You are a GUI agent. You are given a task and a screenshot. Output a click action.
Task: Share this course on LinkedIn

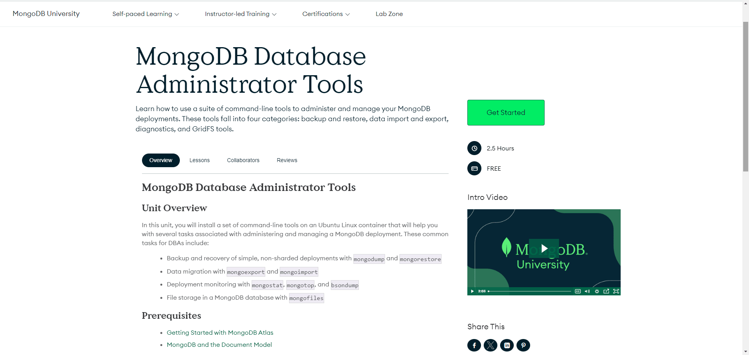(x=507, y=345)
